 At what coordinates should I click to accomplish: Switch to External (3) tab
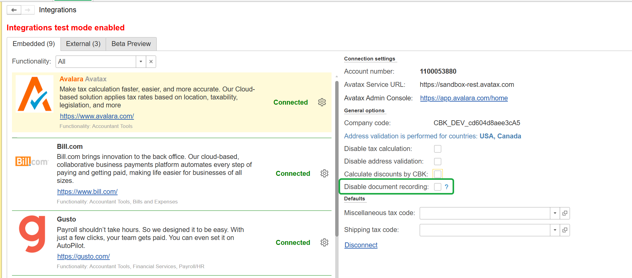pyautogui.click(x=83, y=44)
